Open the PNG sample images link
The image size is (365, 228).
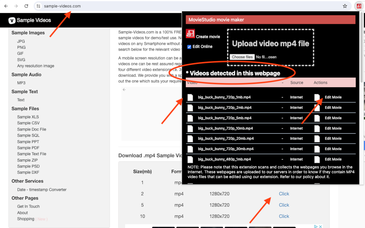pyautogui.click(x=21, y=47)
